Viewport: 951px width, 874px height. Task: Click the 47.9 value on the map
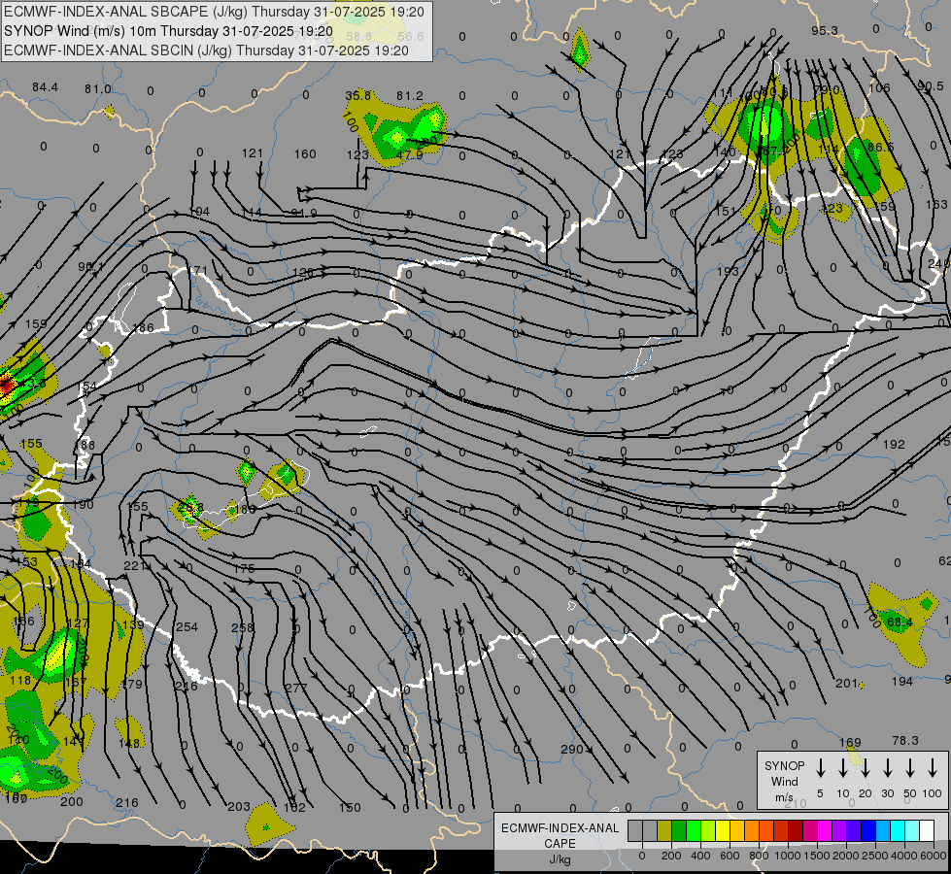point(409,154)
